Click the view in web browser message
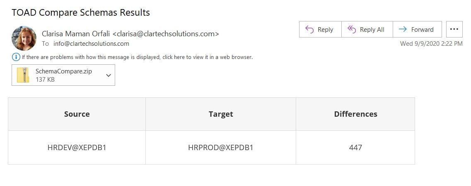The height and width of the screenshot is (186, 471). click(x=137, y=57)
